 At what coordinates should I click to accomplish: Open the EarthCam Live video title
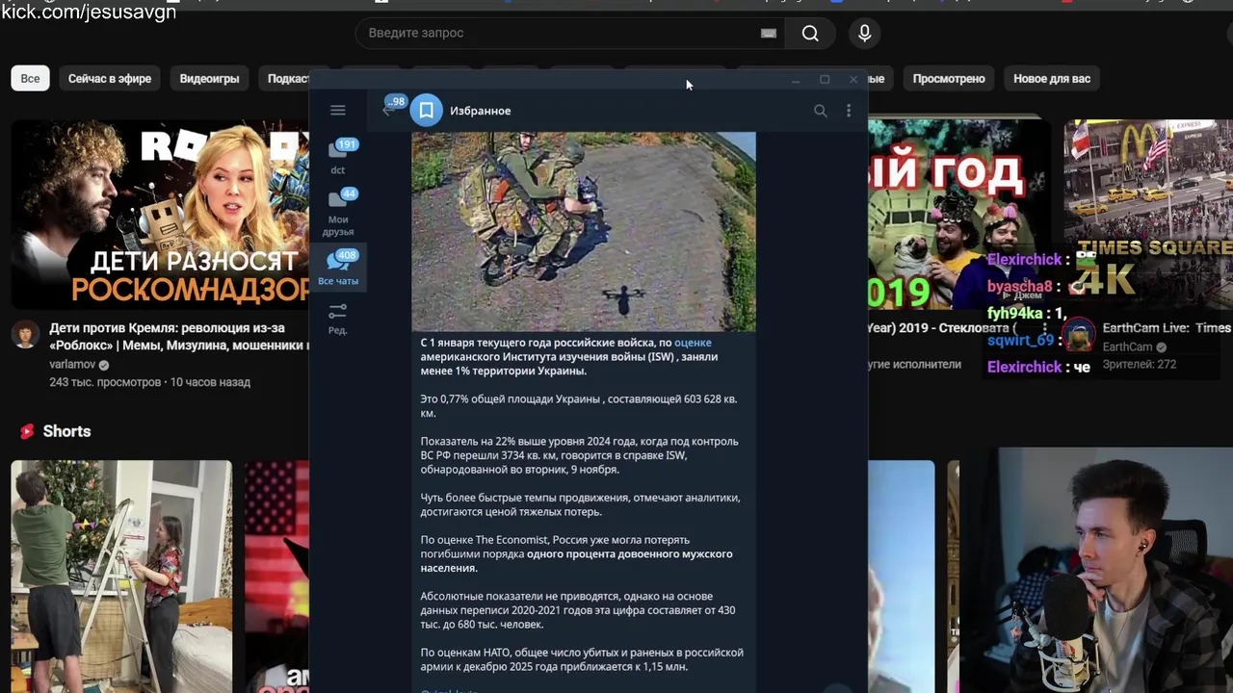point(1167,328)
